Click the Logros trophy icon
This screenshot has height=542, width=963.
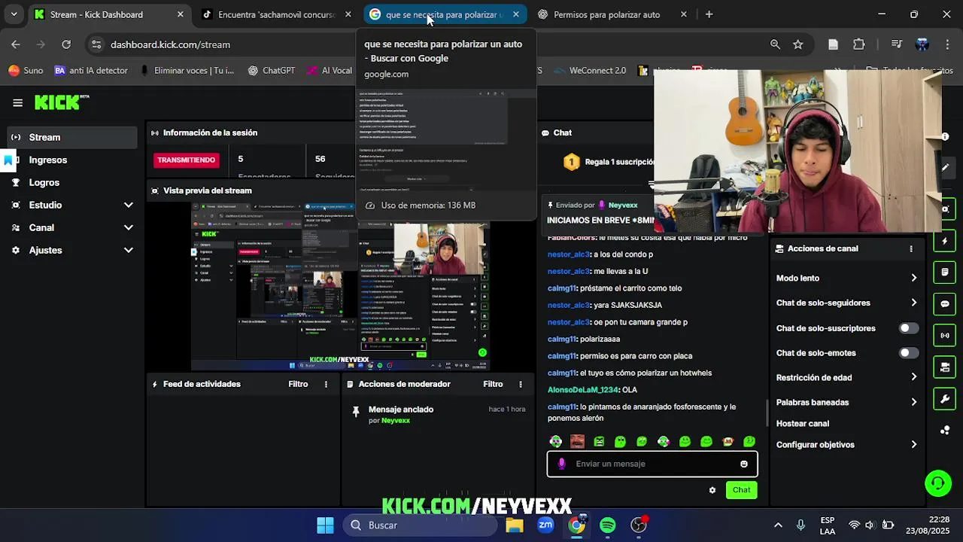16,182
